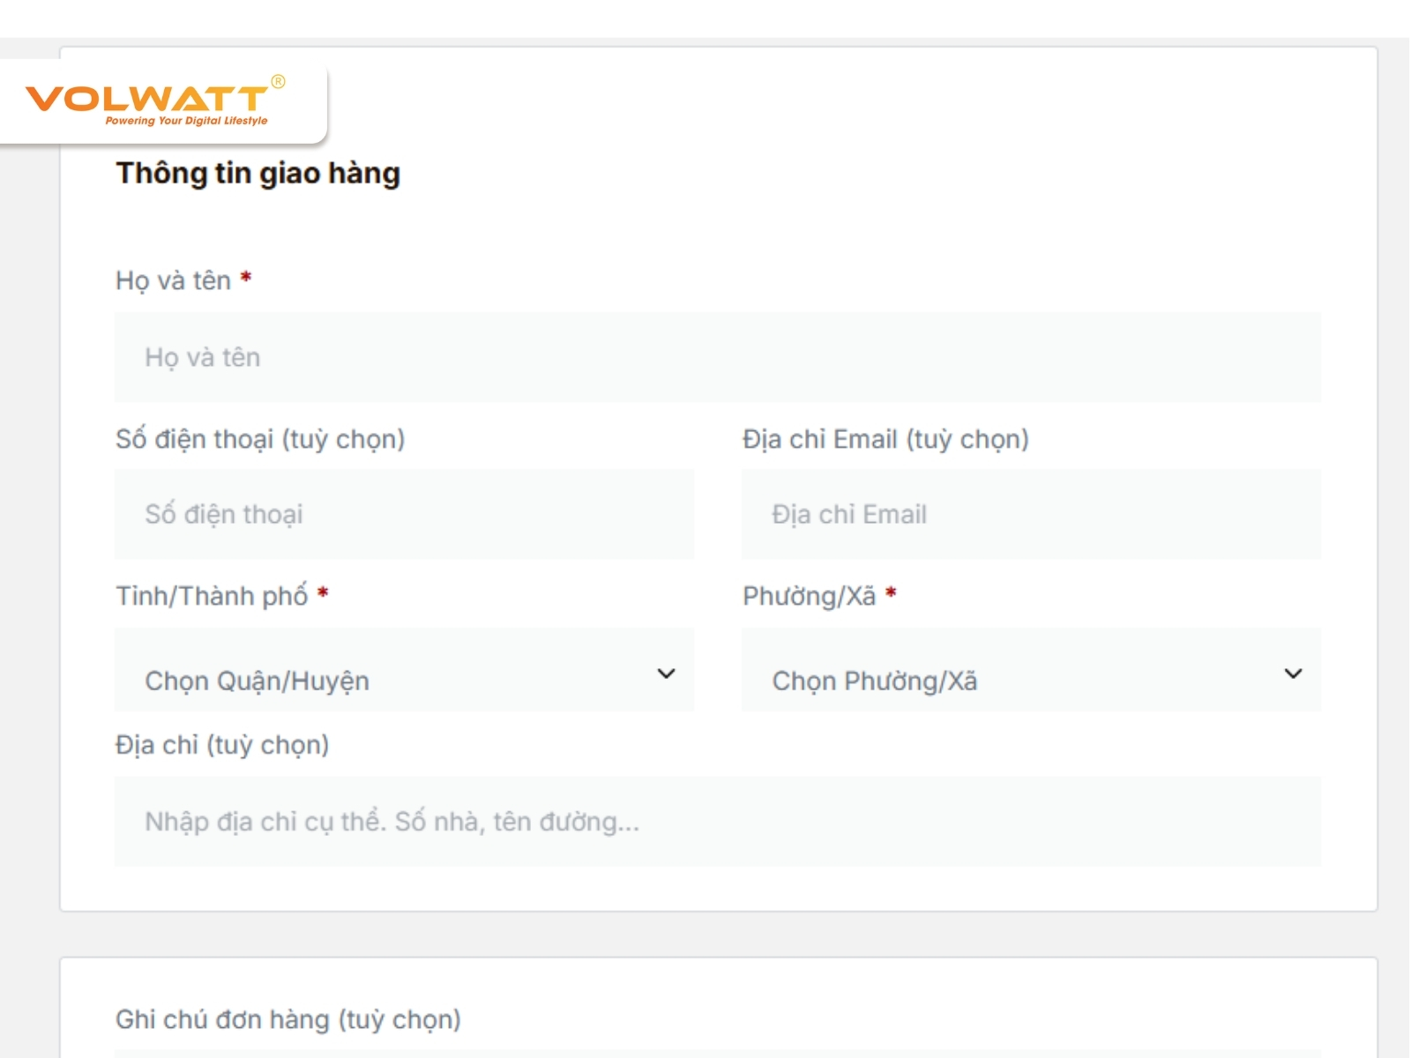This screenshot has height=1058, width=1411.
Task: Click the 'Ghi chú đơn hàng (tuỳ chọn)' label
Action: click(x=288, y=1019)
